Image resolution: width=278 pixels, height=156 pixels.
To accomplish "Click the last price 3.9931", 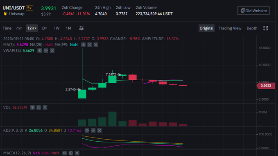I will coord(49,8).
